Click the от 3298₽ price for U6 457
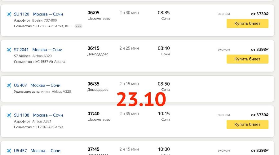 [259, 151]
